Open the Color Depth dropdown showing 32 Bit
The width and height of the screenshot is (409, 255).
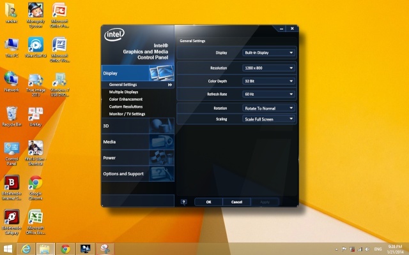pos(268,81)
